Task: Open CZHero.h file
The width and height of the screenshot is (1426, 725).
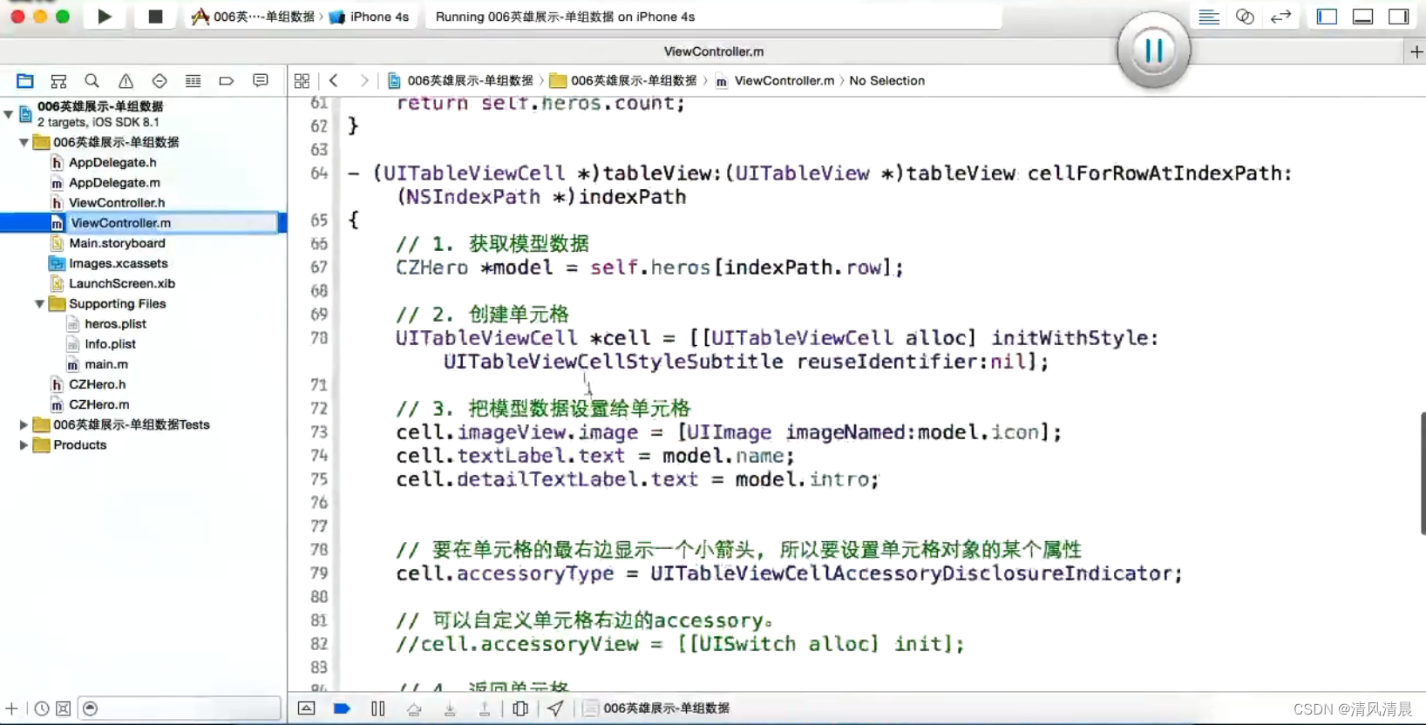Action: click(x=98, y=384)
